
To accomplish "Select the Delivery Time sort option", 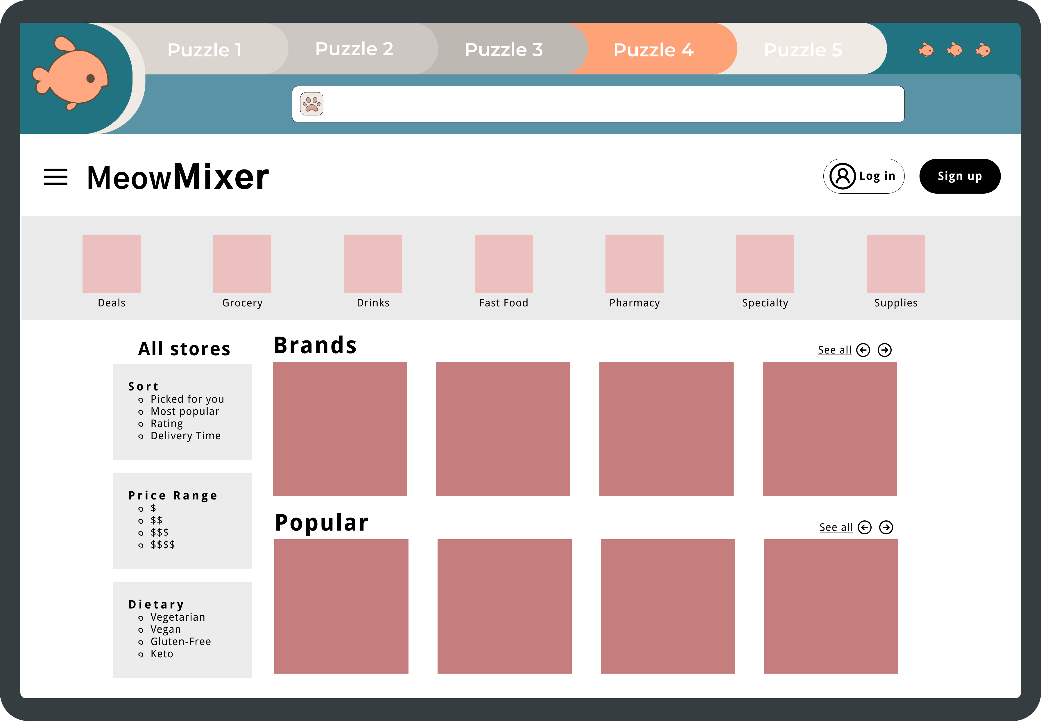I will [x=186, y=436].
